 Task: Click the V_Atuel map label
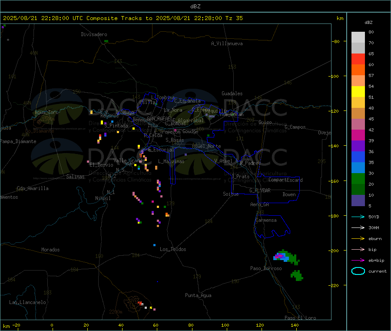coord(223,161)
